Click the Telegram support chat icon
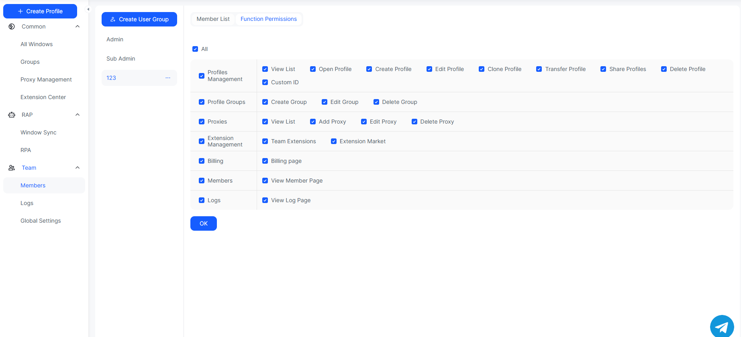 (x=722, y=327)
